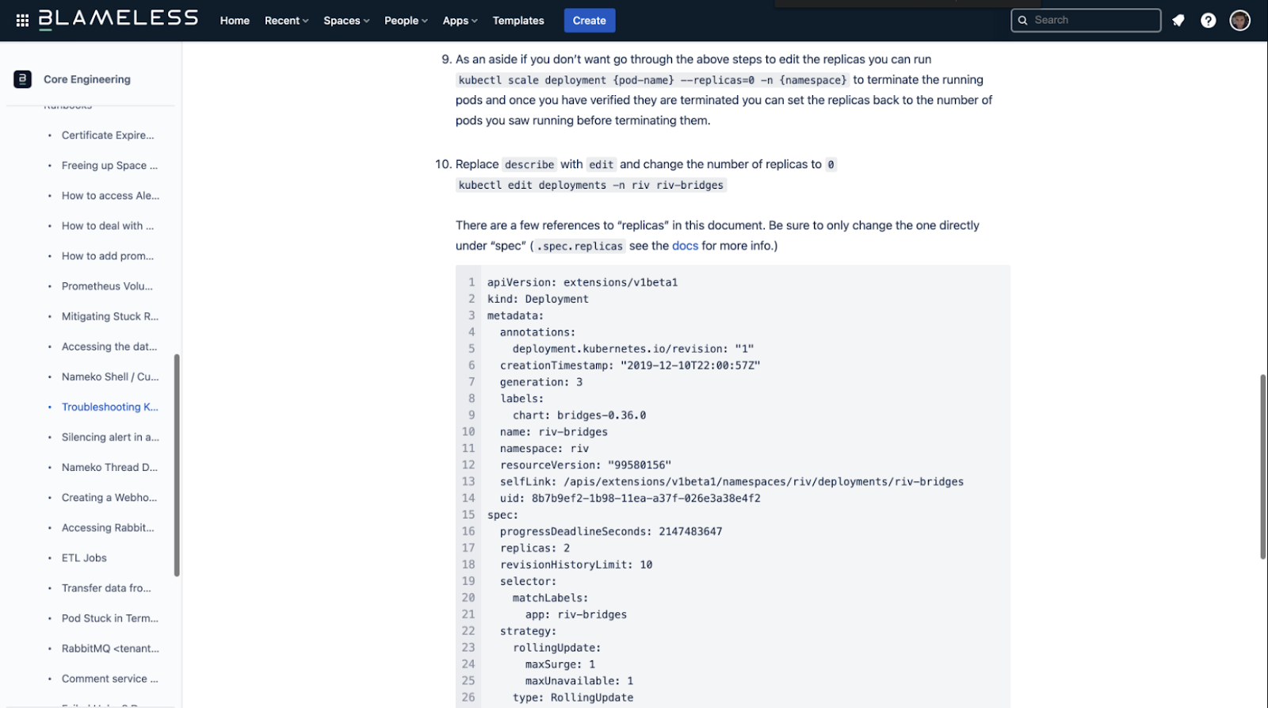Click the .spec.replicas inline code
The image size is (1268, 708).
coord(579,246)
